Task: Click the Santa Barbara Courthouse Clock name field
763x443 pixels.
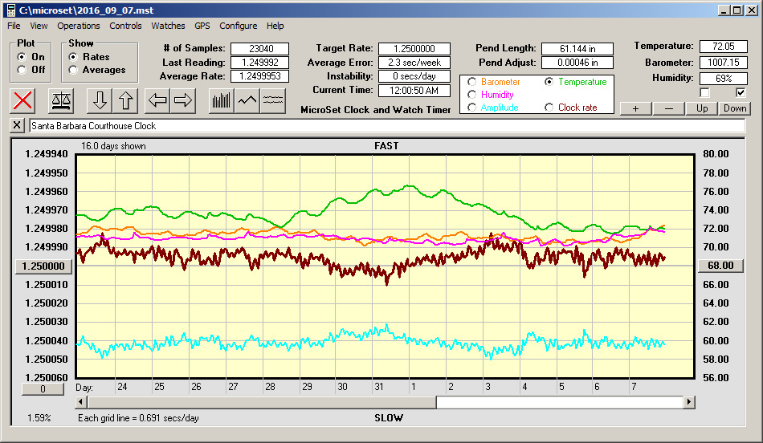Action: pos(387,125)
